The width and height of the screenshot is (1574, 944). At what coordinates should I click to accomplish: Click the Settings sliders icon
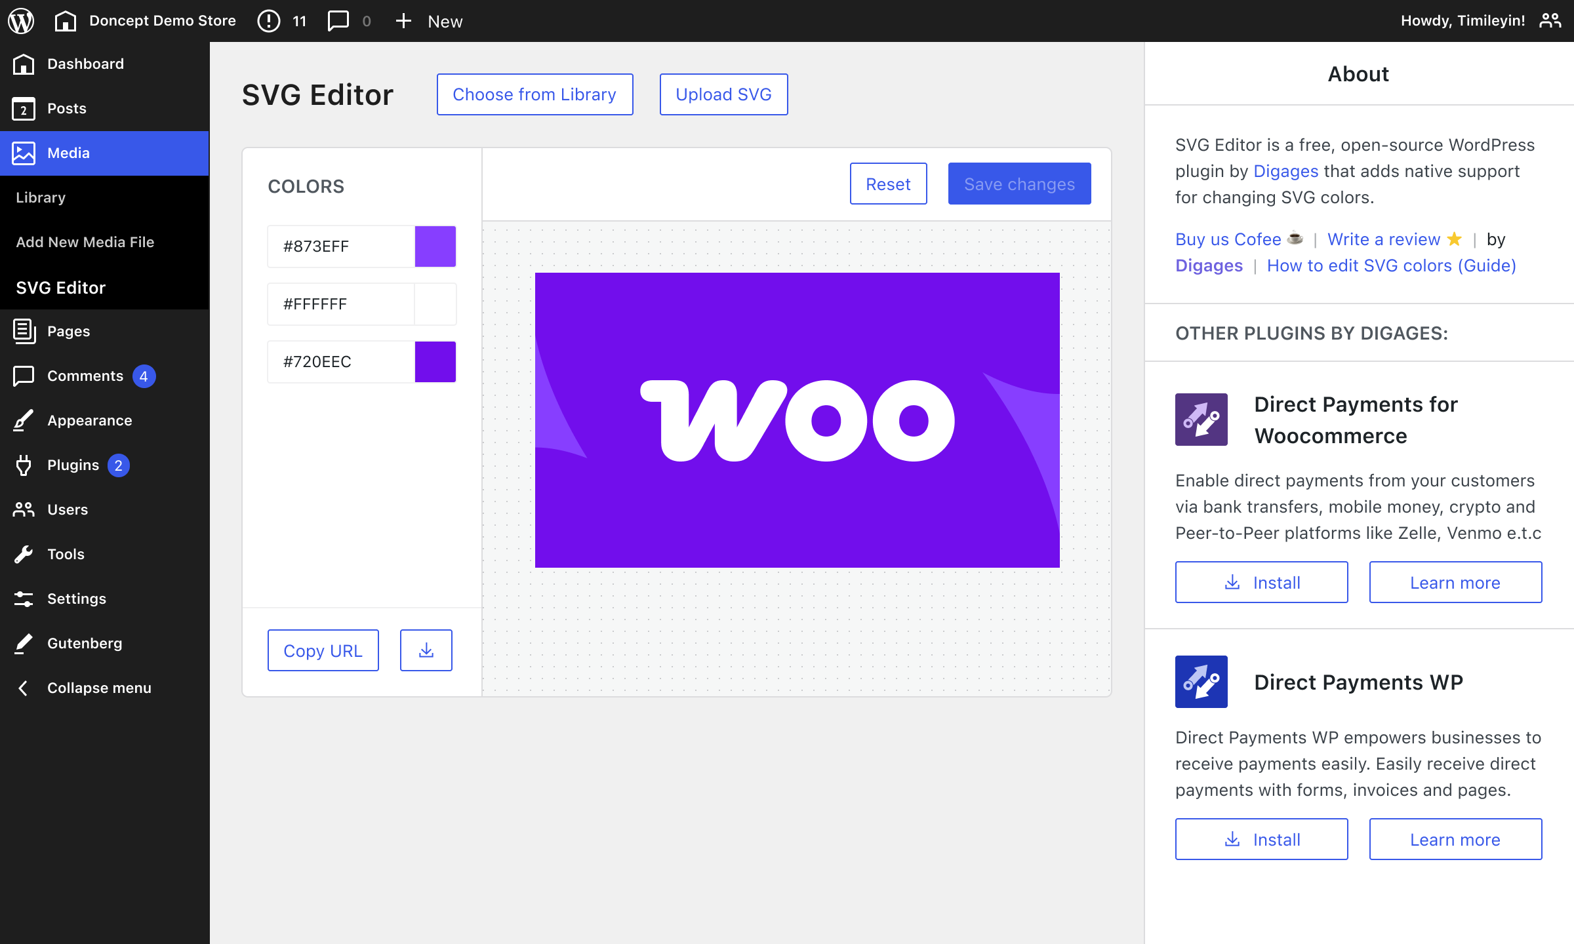pyautogui.click(x=24, y=599)
